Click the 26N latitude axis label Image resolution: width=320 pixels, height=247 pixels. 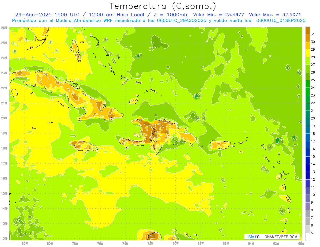click(x=4, y=28)
